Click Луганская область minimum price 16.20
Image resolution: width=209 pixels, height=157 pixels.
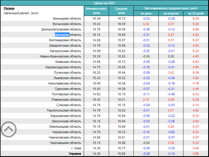[96, 73]
